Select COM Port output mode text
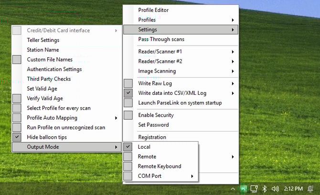320x195 pixels. point(149,176)
